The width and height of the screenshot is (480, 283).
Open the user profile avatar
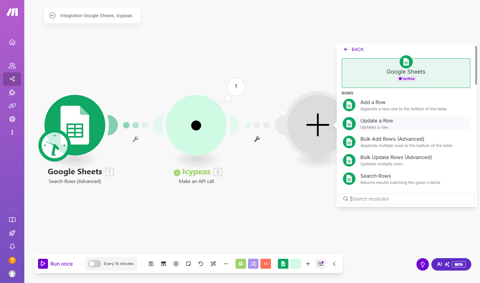(12, 273)
